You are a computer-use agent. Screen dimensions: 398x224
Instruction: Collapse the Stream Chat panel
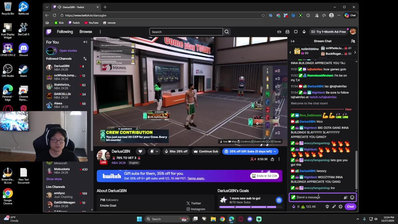293,41
